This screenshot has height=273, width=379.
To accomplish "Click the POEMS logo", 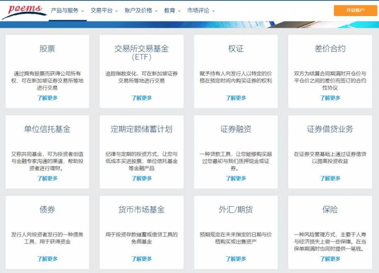I will [24, 10].
